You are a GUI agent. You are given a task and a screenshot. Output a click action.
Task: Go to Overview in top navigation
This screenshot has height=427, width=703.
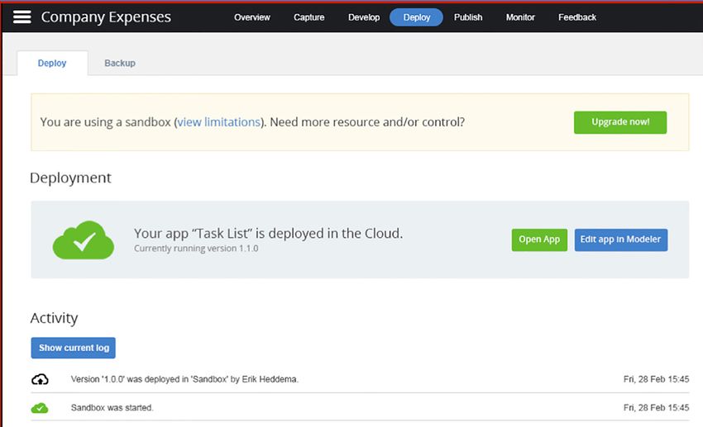click(x=251, y=17)
